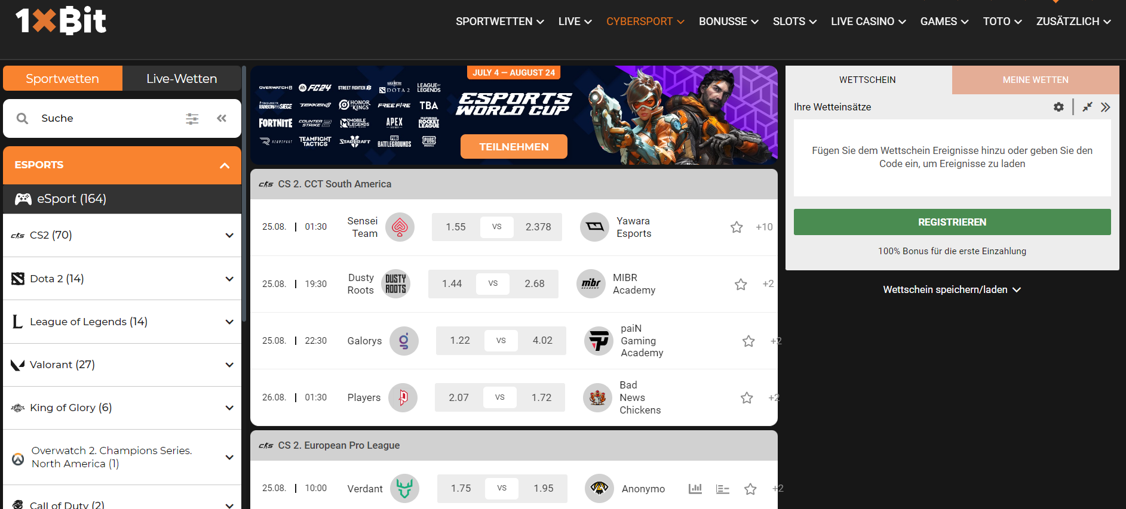Screen dimensions: 1126x509
Task: Click the green REGISTRIEREN button
Action: [952, 222]
